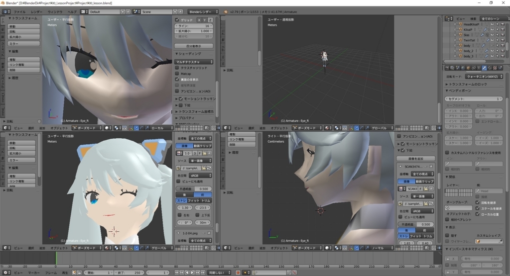Click outliner editor type icon
510x276 pixels.
point(449,19)
